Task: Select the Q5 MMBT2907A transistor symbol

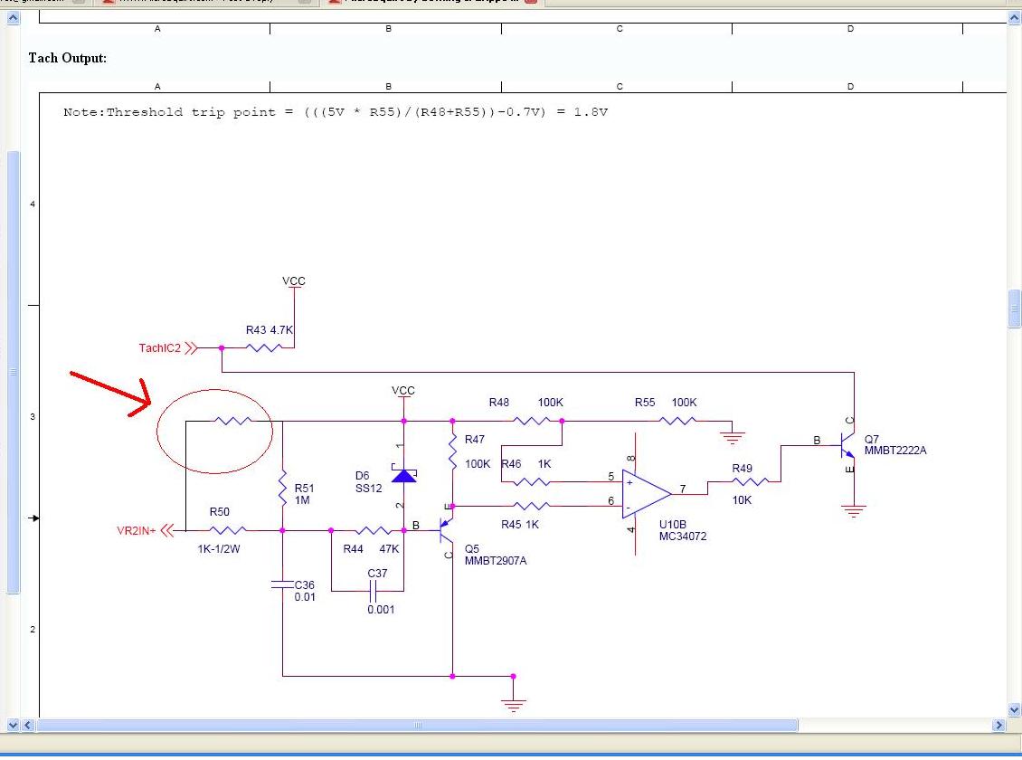Action: click(446, 528)
